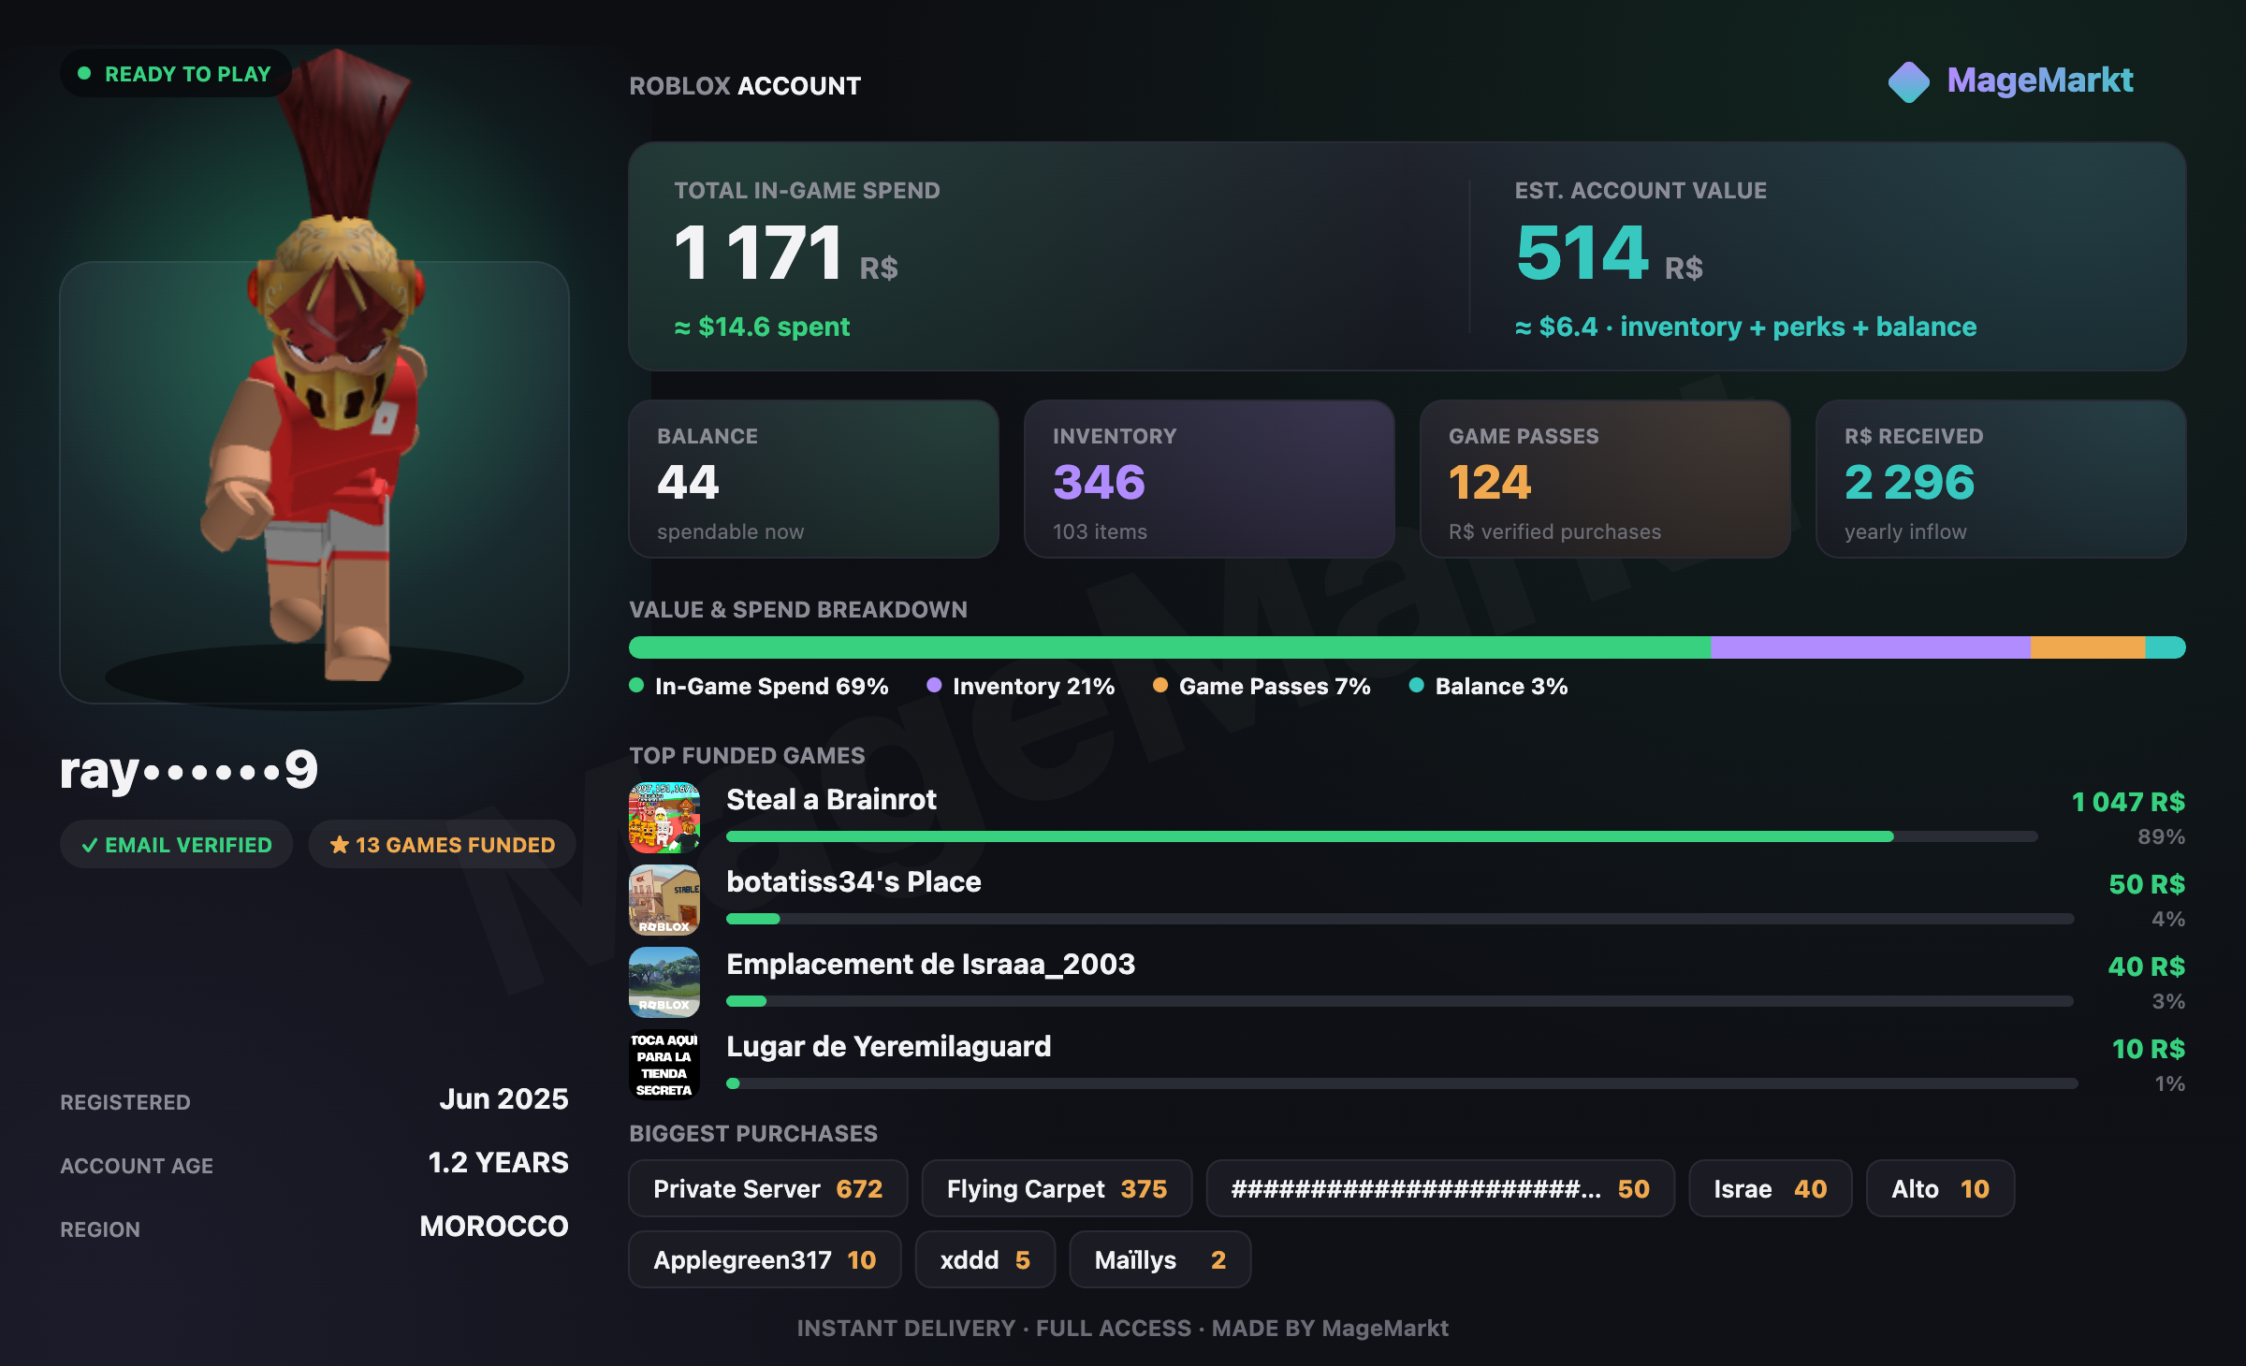The height and width of the screenshot is (1366, 2246).
Task: Click the In-Game Spend 69% legend entry
Action: 759,686
